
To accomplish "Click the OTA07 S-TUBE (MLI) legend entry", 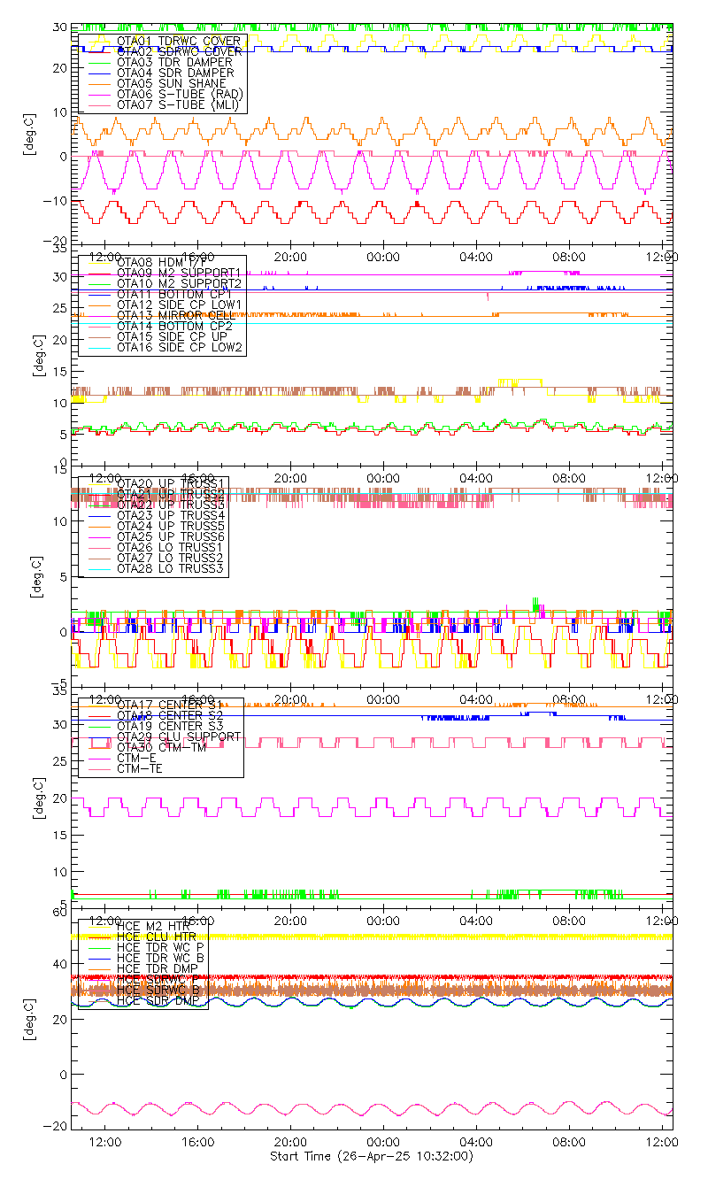I will pos(178,104).
